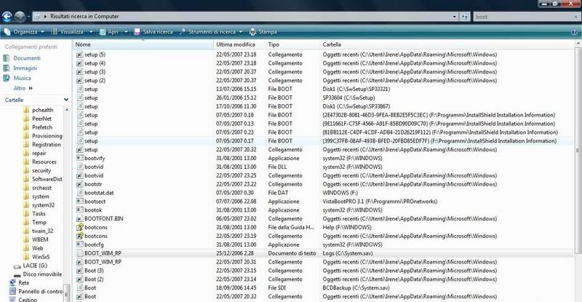Viewport: 582px width, 302px height.
Task: Click the folder tree scroll up arrow
Action: tap(67, 110)
